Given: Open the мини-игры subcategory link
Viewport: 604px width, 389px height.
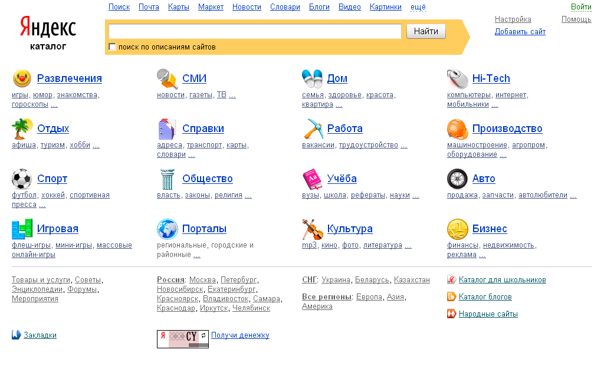Looking at the screenshot, I should point(74,245).
